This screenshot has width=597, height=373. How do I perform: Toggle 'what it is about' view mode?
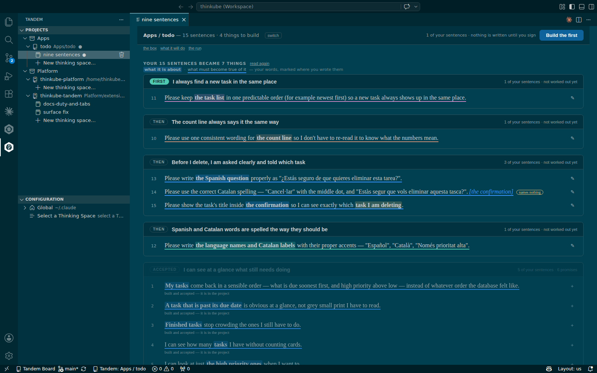163,69
